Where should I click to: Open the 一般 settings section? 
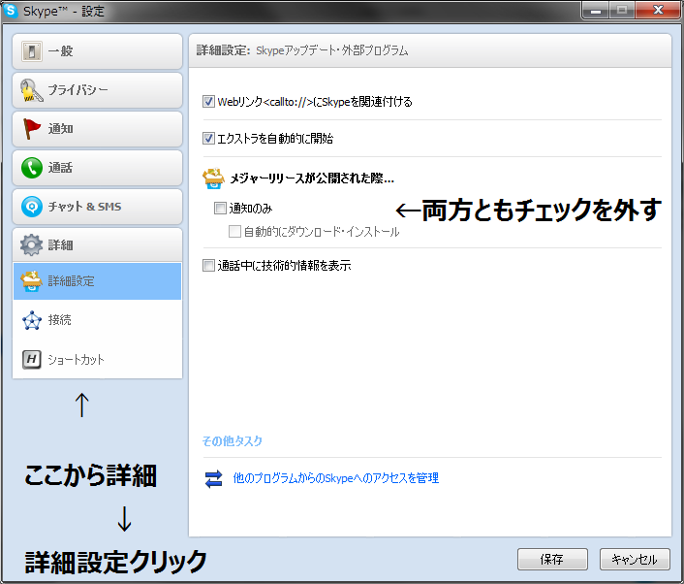pos(97,51)
